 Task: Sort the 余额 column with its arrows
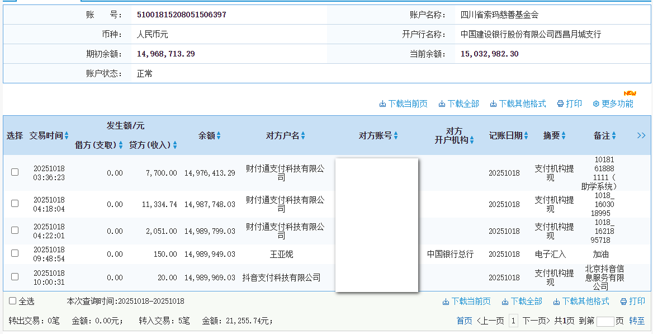pyautogui.click(x=219, y=135)
